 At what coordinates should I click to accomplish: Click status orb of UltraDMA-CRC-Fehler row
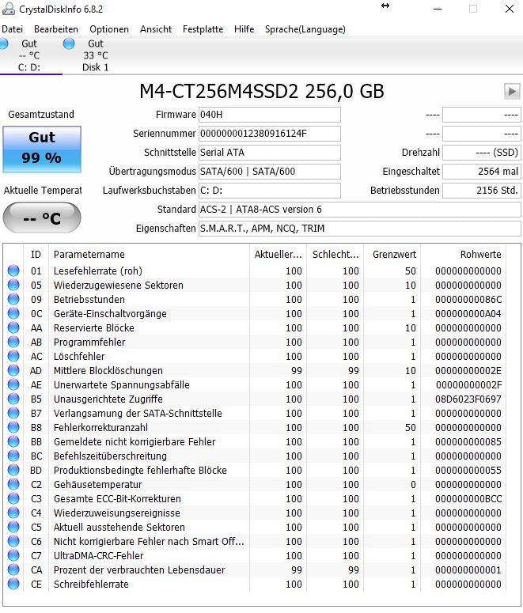[x=13, y=555]
